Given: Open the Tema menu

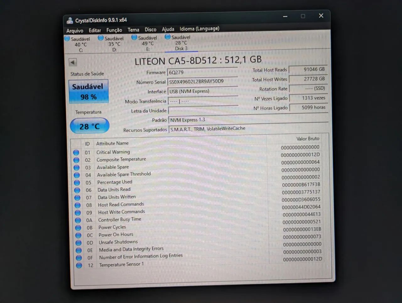Looking at the screenshot, I should point(133,30).
